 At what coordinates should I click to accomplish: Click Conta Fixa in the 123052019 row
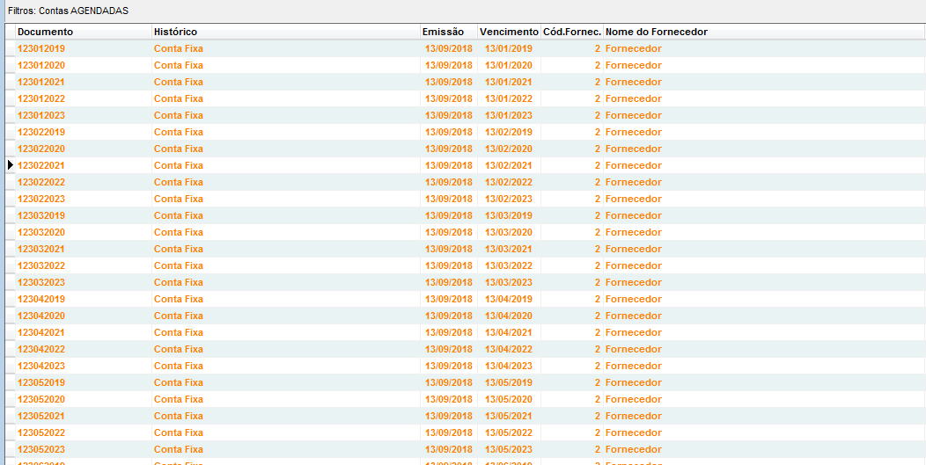tap(178, 382)
